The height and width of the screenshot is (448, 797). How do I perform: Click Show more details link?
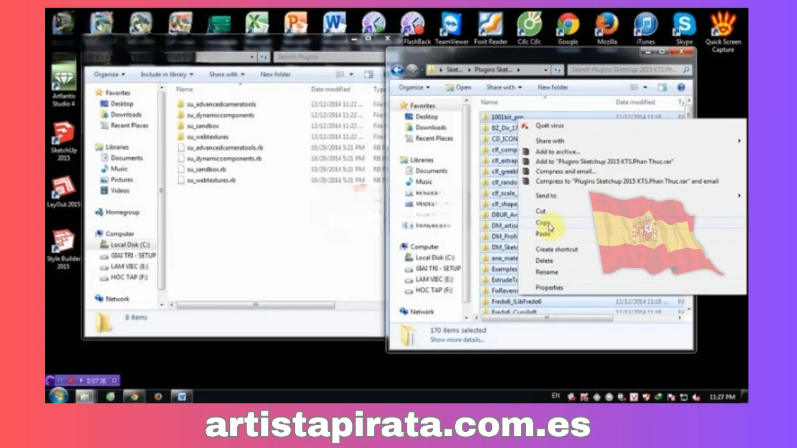point(457,340)
